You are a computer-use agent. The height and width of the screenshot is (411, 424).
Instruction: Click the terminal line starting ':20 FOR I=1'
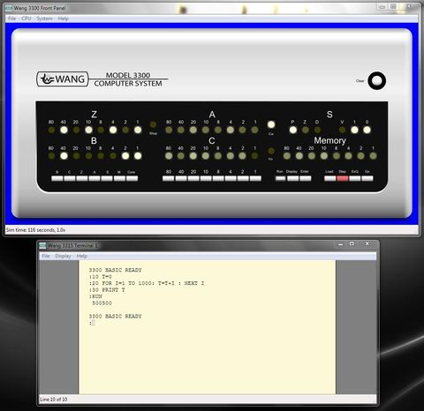[x=147, y=283]
